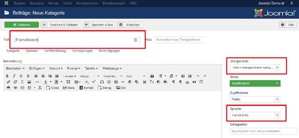Open the Einfügen editor menu

37,68
